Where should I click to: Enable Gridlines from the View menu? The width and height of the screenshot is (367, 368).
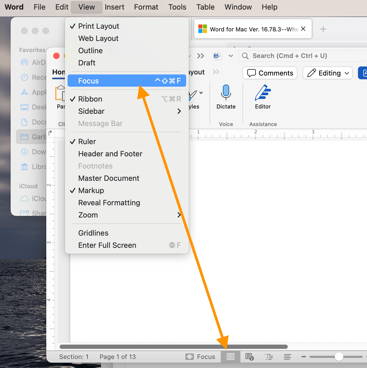pos(127,233)
